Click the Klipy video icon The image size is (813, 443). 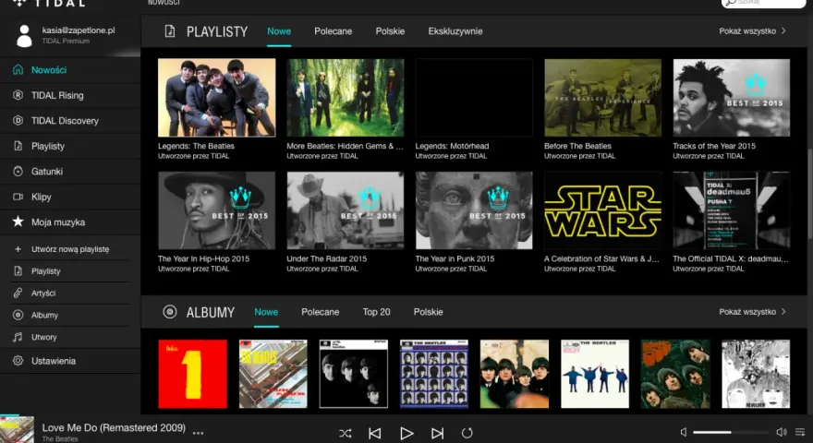(x=18, y=197)
